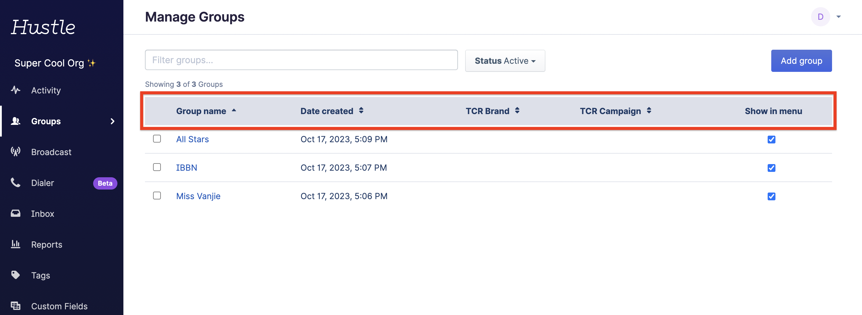Click the Custom Fields table icon
Viewport: 862px width, 315px height.
pyautogui.click(x=15, y=306)
